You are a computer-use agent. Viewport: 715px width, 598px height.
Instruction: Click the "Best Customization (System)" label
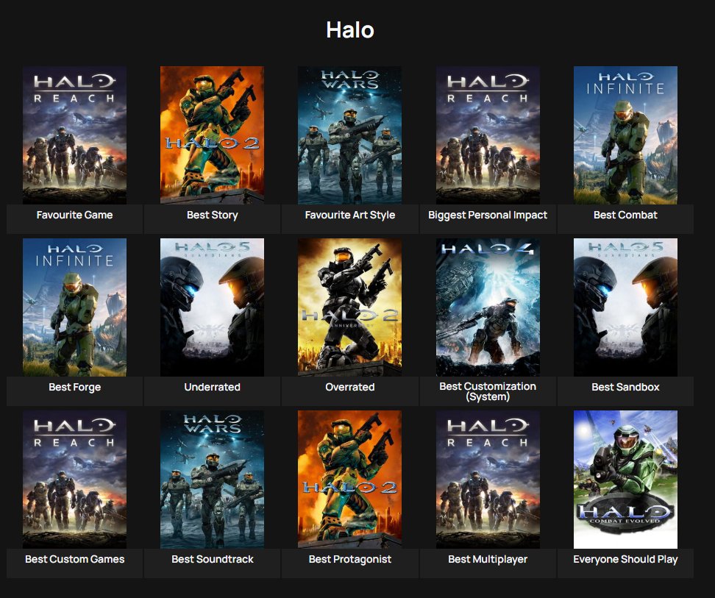pos(488,391)
